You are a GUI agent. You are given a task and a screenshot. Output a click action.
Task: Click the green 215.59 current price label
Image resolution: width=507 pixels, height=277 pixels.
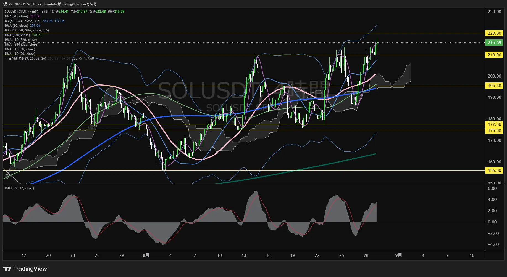click(x=494, y=43)
